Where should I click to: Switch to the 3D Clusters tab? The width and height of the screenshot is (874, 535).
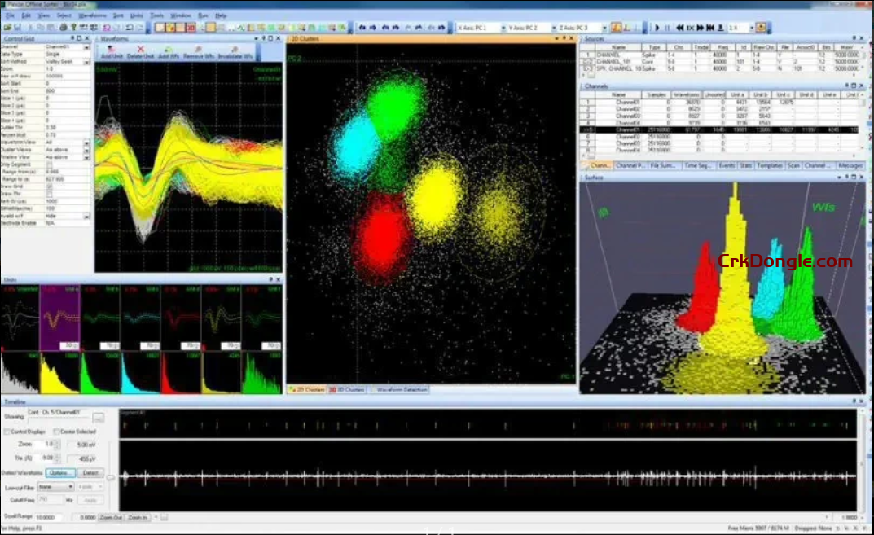coord(347,390)
